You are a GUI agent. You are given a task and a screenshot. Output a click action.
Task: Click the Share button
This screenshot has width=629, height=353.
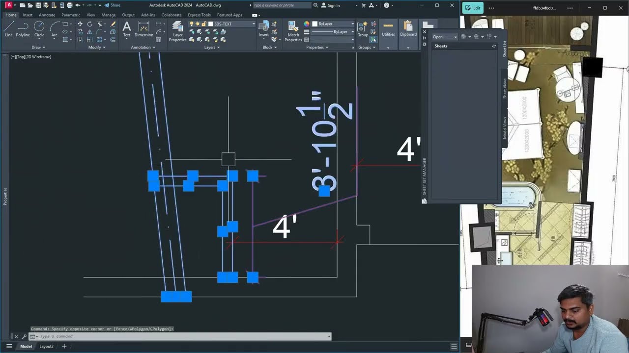coord(113,5)
